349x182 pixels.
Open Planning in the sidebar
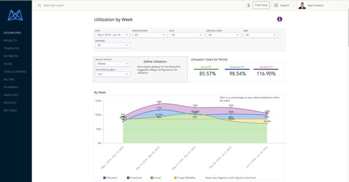pos(11,87)
